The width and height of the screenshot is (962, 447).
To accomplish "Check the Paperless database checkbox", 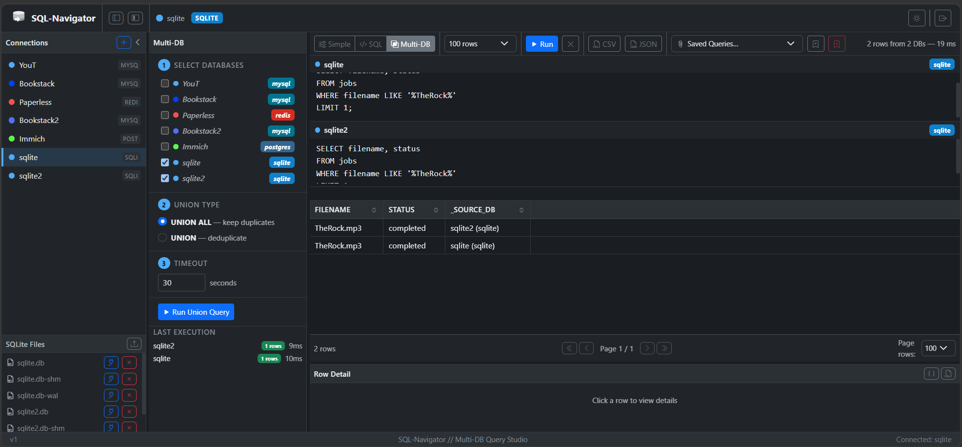I will tap(165, 115).
